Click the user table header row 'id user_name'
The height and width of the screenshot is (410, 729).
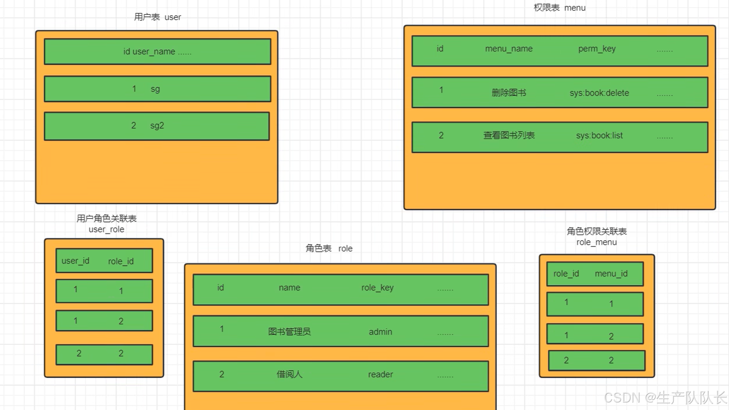click(157, 51)
